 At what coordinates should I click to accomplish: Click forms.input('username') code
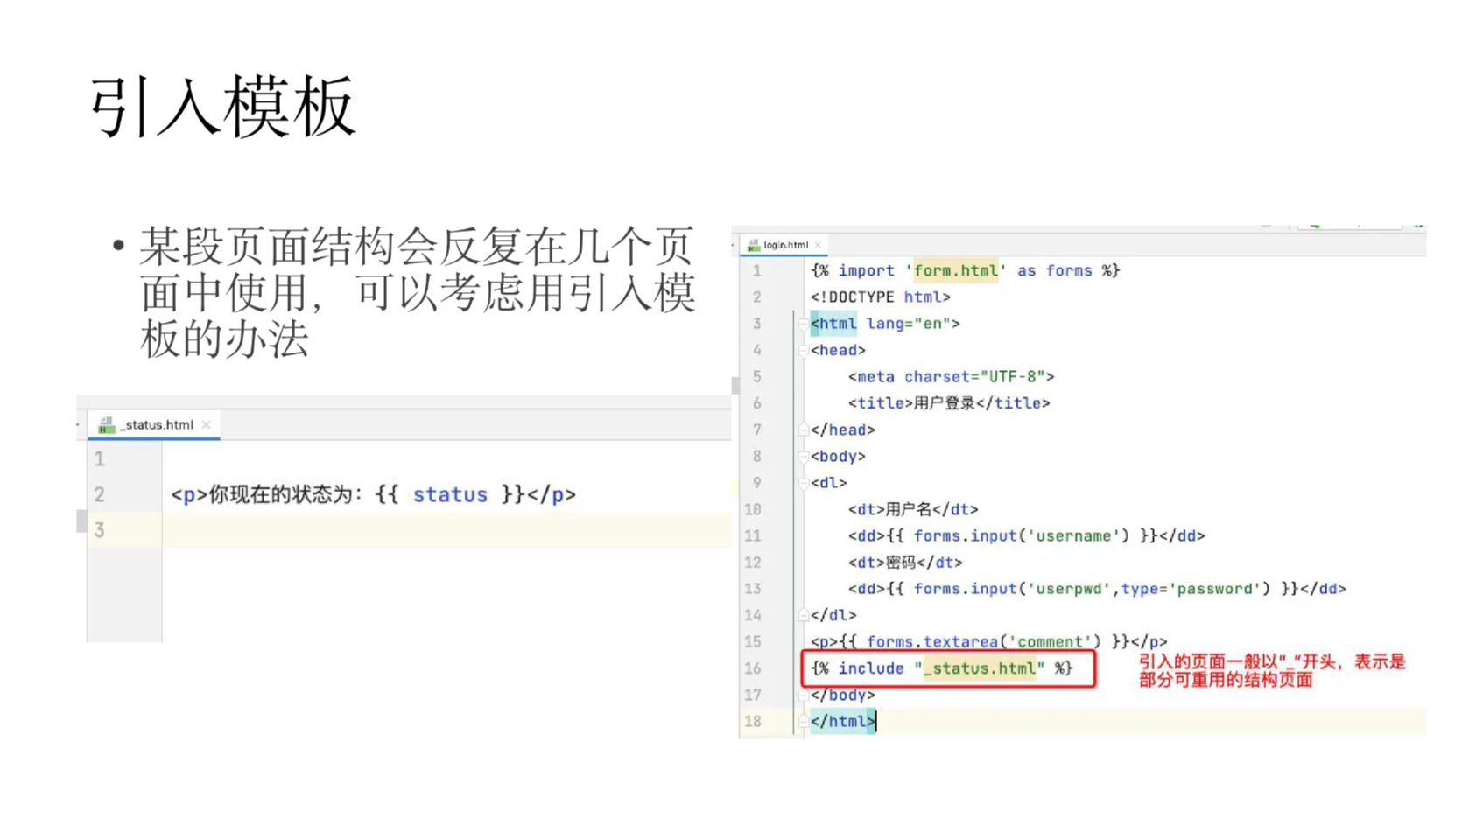click(1022, 535)
